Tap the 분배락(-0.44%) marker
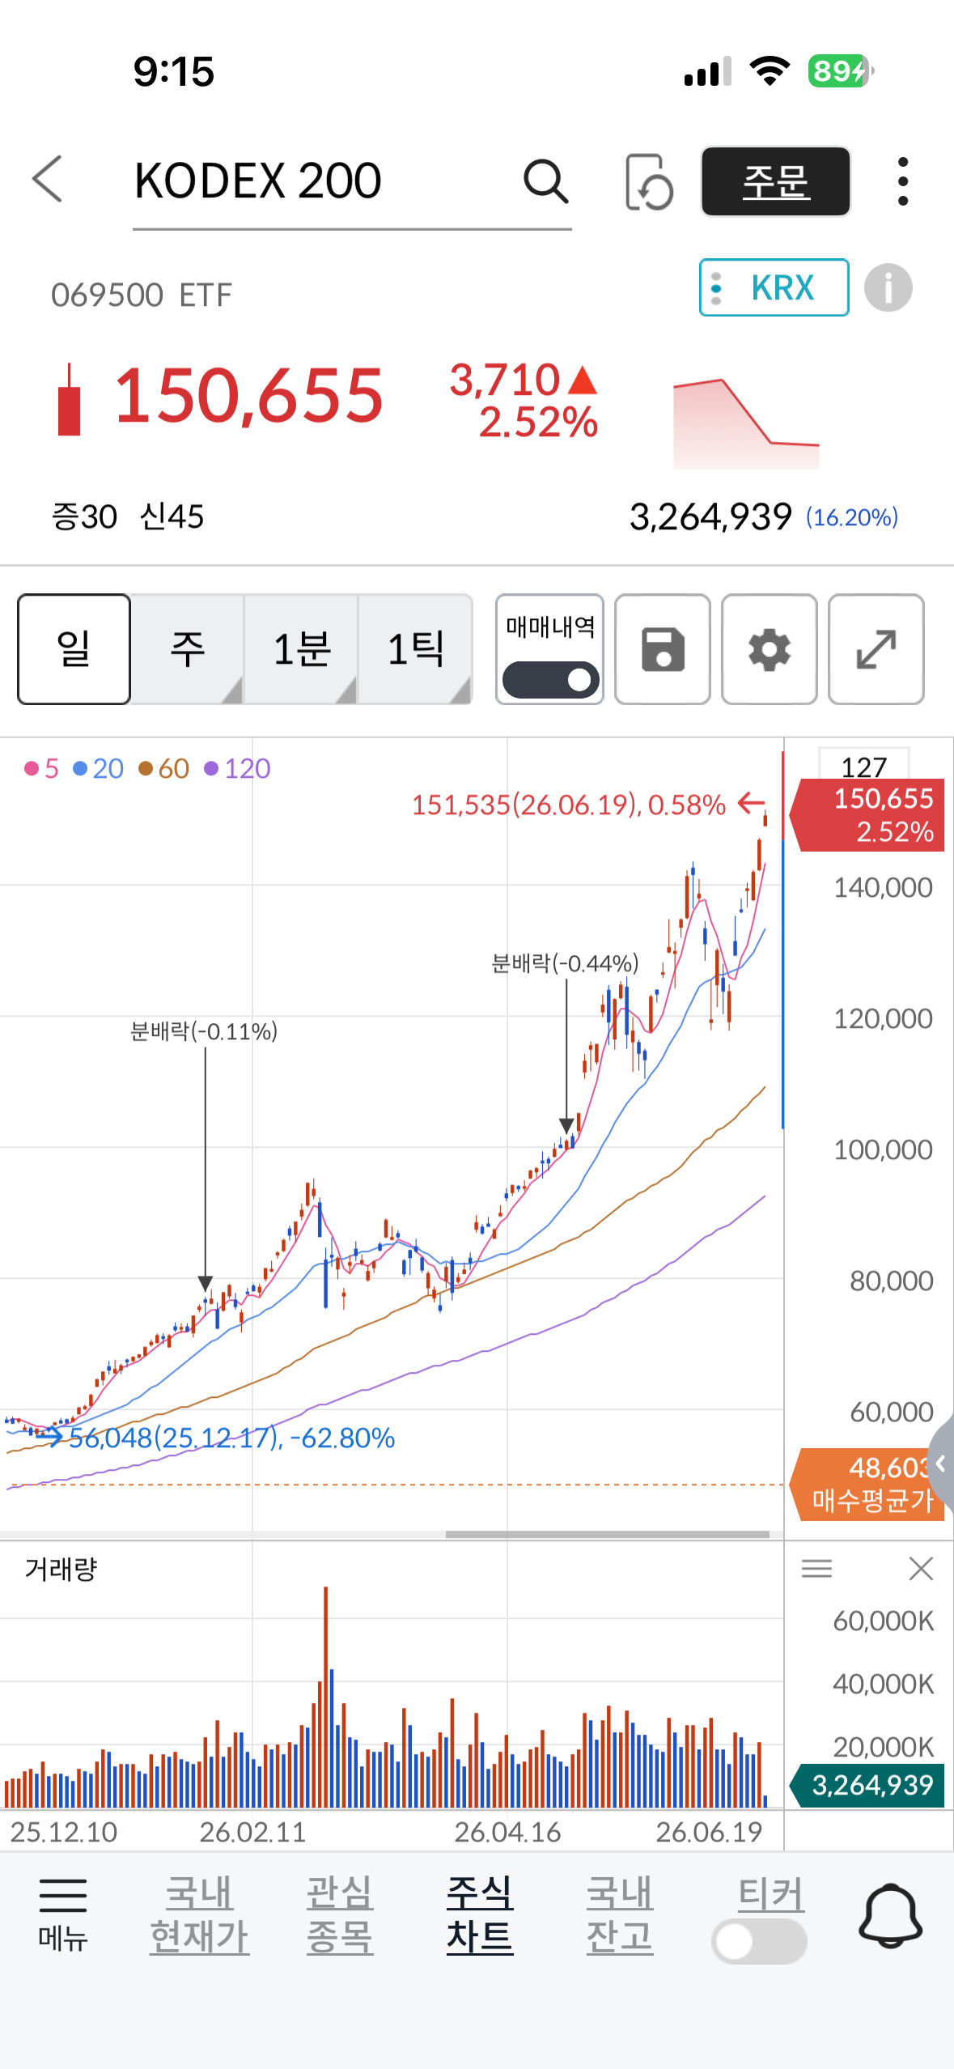The height and width of the screenshot is (2069, 954). point(565,963)
